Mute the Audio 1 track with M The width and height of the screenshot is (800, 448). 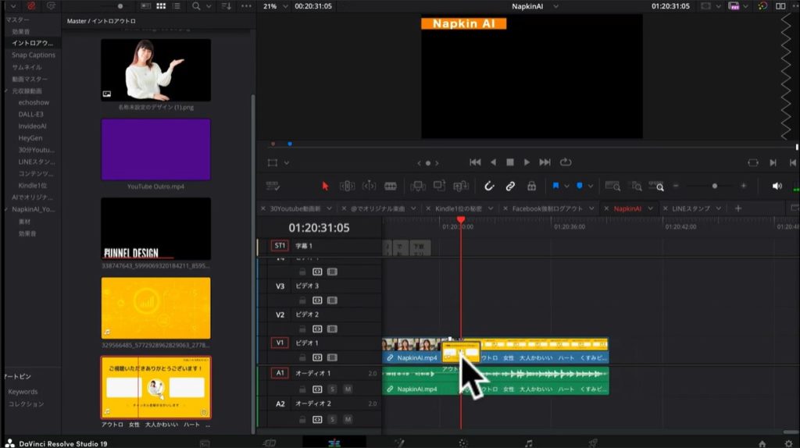click(x=347, y=389)
